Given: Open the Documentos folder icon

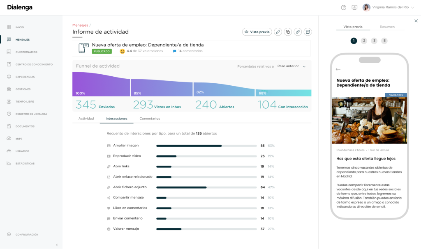Looking at the screenshot, I should 9,126.
